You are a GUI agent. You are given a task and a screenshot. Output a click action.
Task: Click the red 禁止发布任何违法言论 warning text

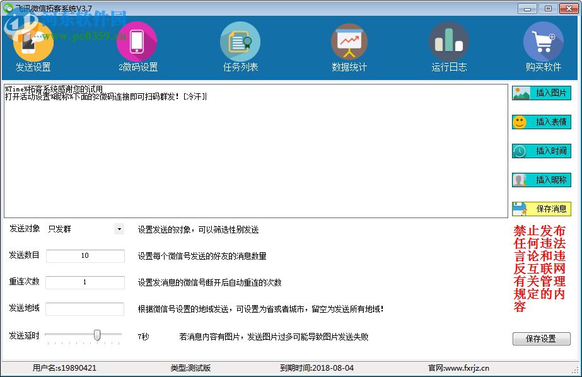tap(540, 269)
